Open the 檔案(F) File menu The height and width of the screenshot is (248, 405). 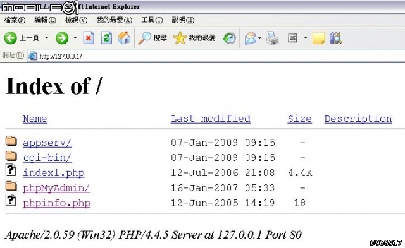[x=15, y=20]
